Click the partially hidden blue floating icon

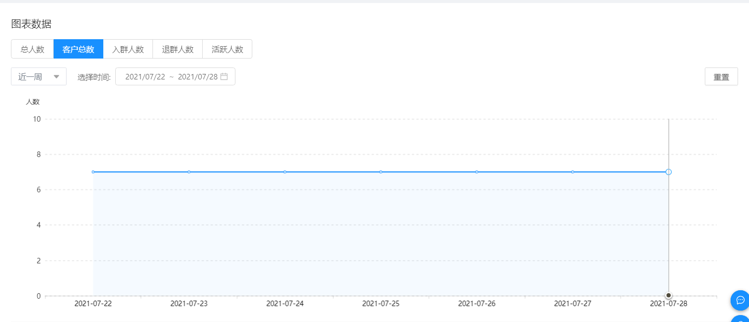(x=740, y=319)
